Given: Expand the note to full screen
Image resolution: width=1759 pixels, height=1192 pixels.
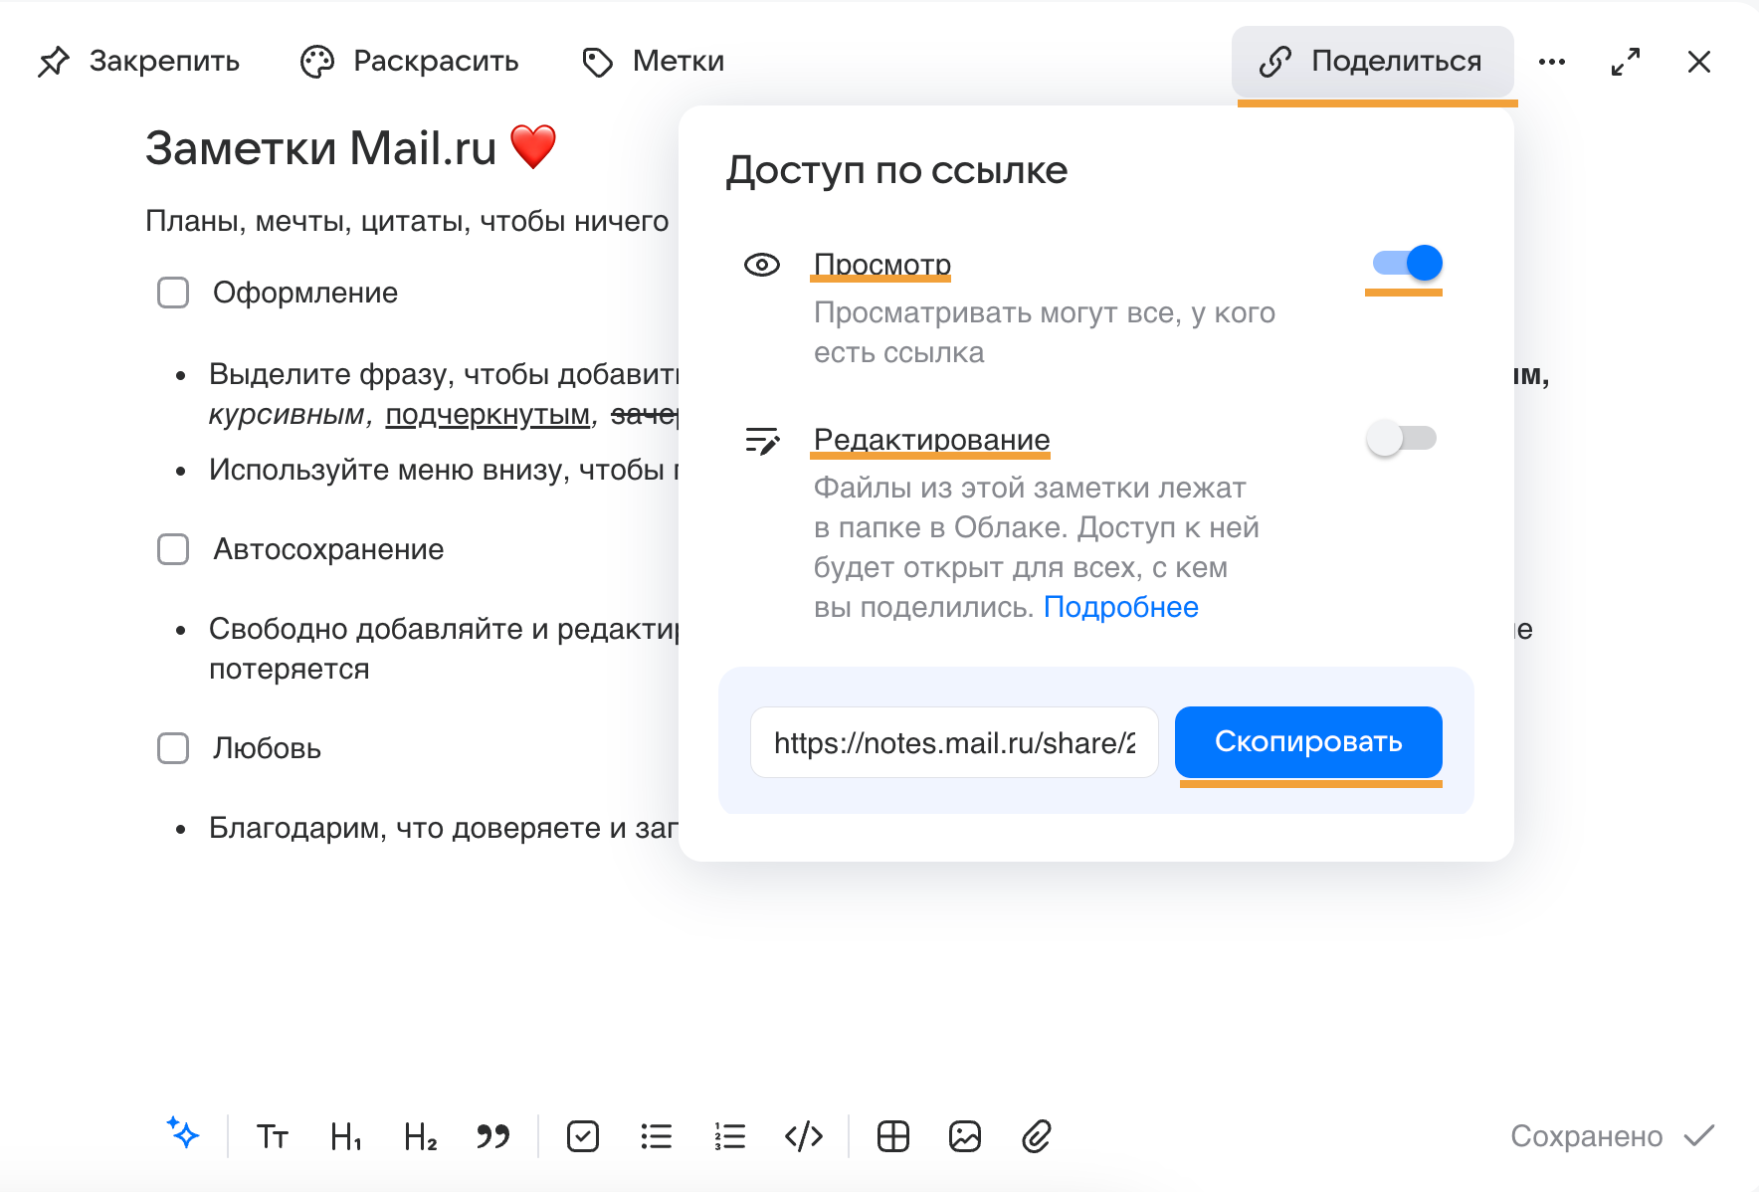Looking at the screenshot, I should (x=1626, y=62).
